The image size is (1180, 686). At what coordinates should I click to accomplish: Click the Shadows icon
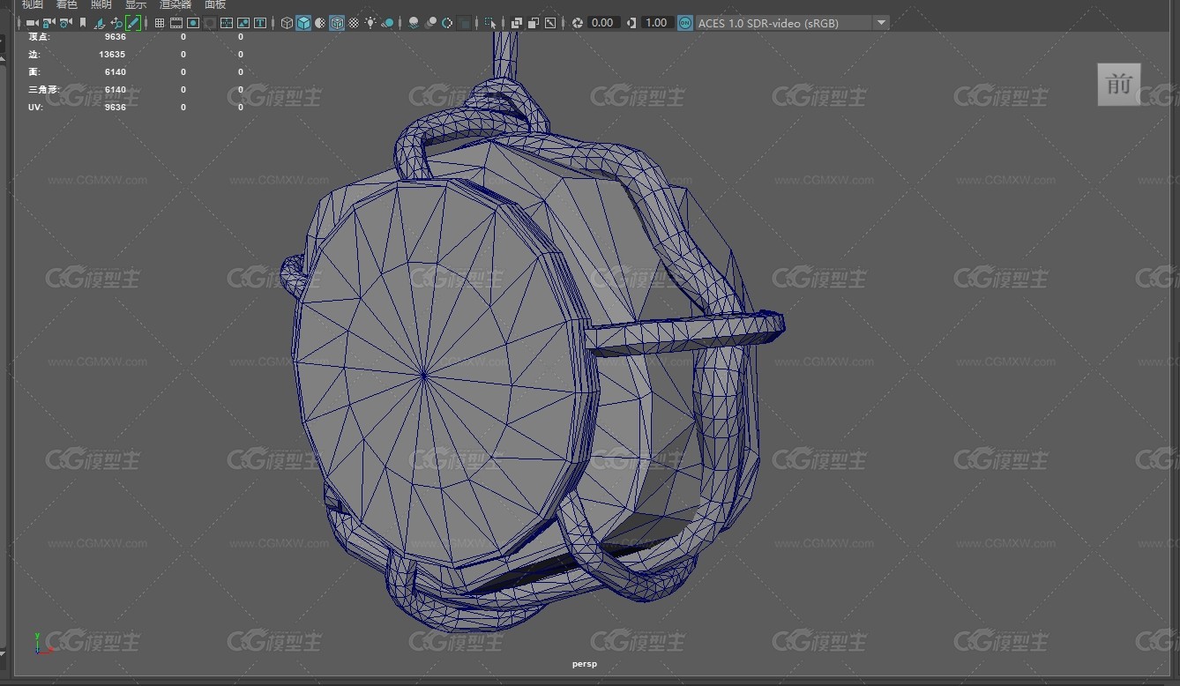[x=387, y=23]
